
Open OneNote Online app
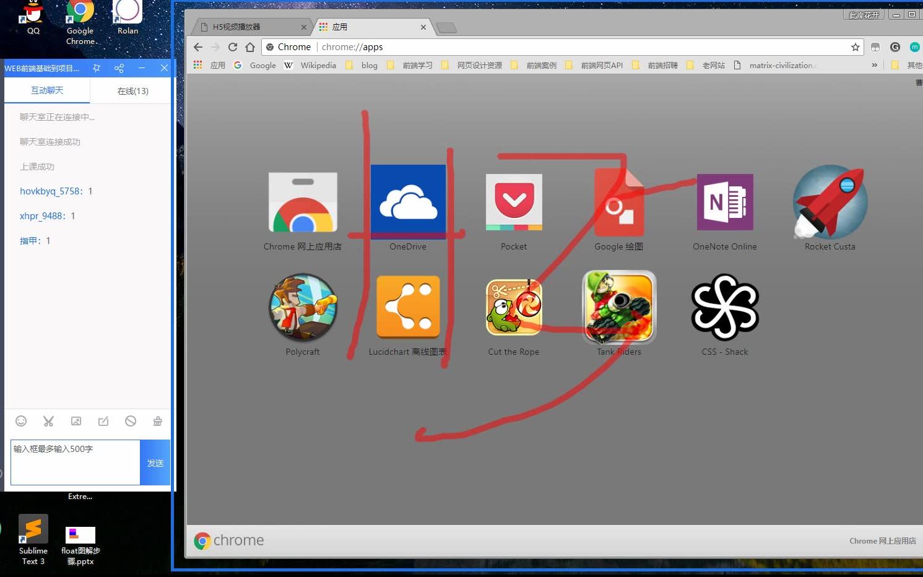tap(725, 202)
